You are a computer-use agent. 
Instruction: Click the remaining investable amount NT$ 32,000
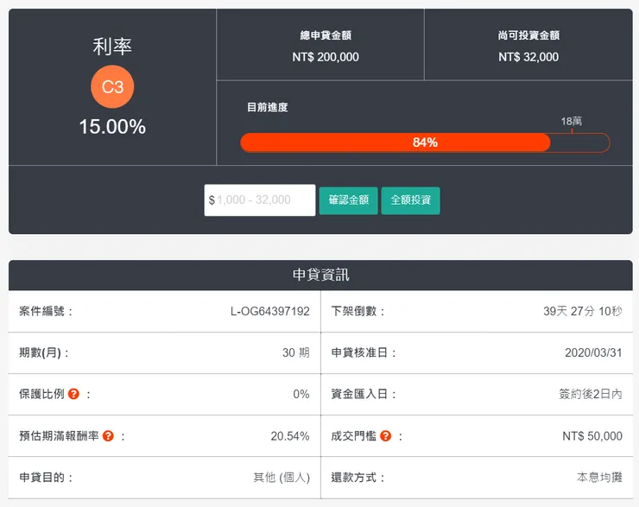pyautogui.click(x=528, y=57)
